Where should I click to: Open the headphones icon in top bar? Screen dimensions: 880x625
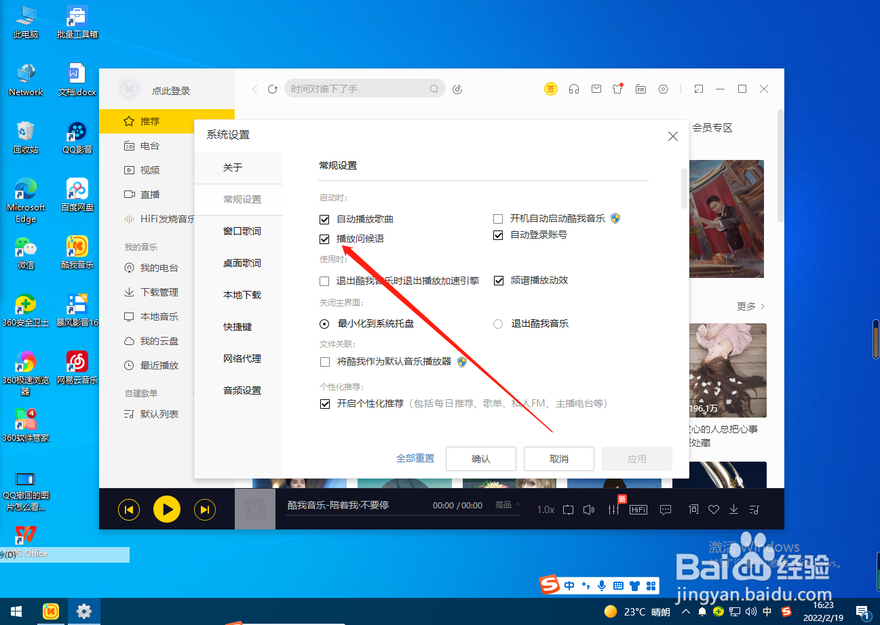click(x=574, y=89)
